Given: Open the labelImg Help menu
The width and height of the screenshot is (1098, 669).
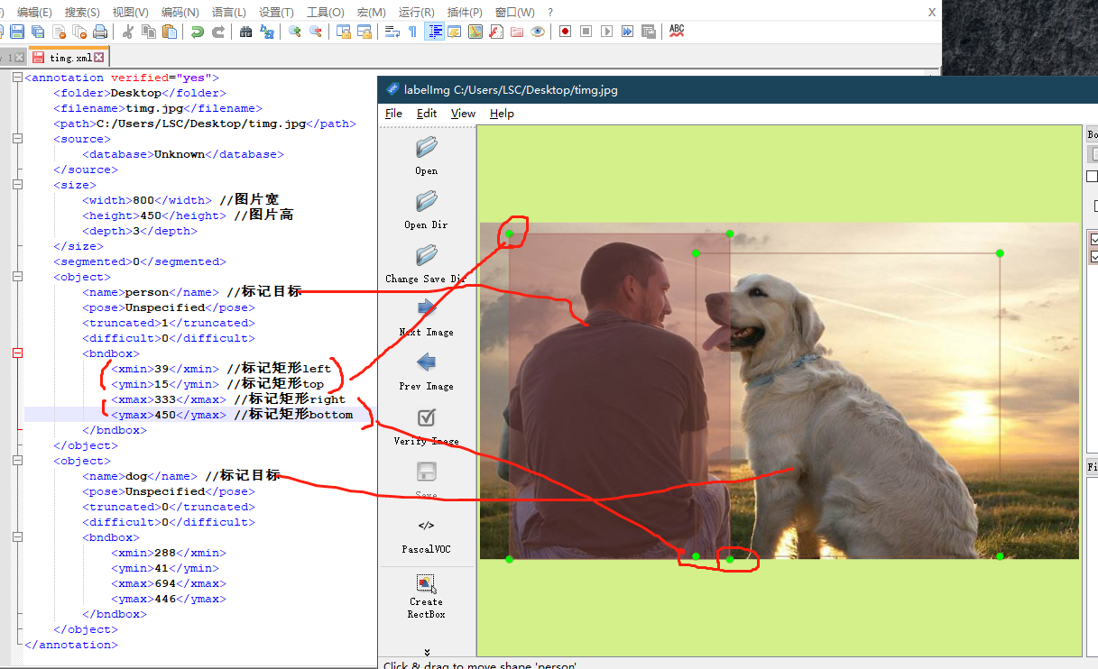Looking at the screenshot, I should (x=502, y=114).
